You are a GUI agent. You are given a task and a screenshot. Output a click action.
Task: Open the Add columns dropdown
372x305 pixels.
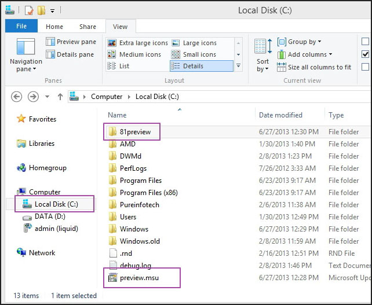[x=305, y=54]
